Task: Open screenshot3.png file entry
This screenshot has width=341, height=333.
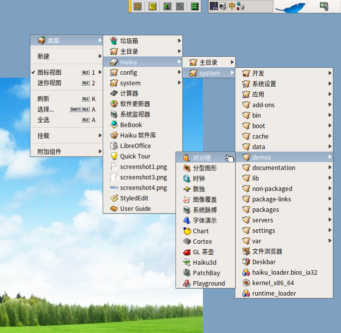Action: (x=140, y=177)
